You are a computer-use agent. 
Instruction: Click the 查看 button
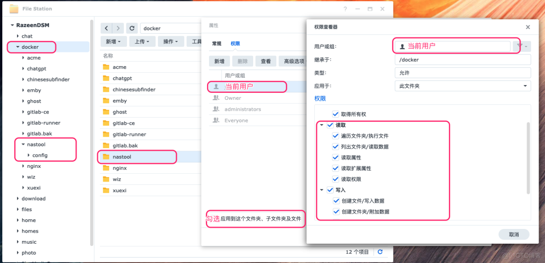pyautogui.click(x=266, y=62)
